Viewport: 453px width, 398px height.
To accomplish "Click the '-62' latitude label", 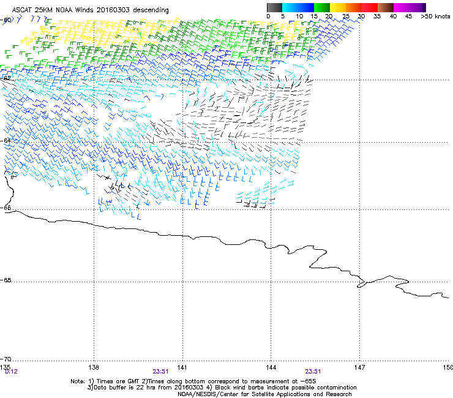I will tap(6, 78).
